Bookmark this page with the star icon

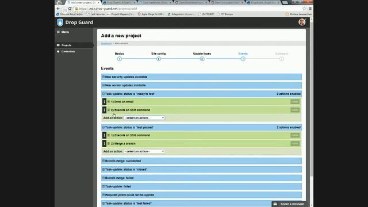(x=304, y=9)
